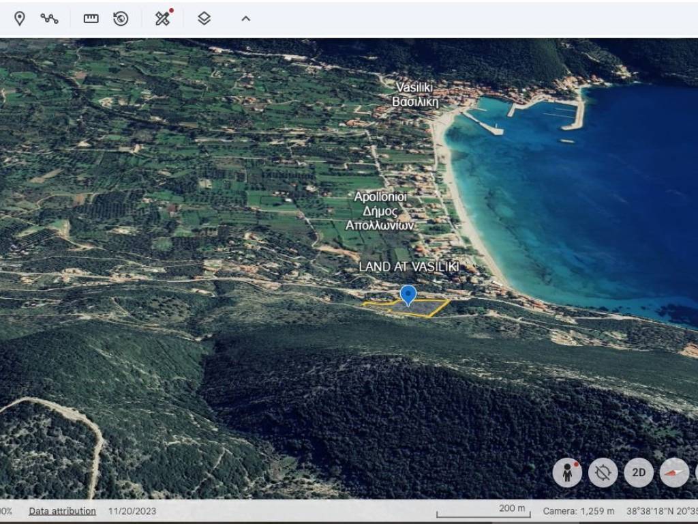The height and width of the screenshot is (524, 698).
Task: Click the red compass to reset north
Action: pos(674,472)
